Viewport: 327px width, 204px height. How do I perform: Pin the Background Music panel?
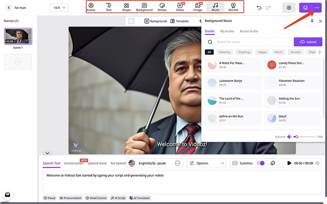[x=312, y=21]
